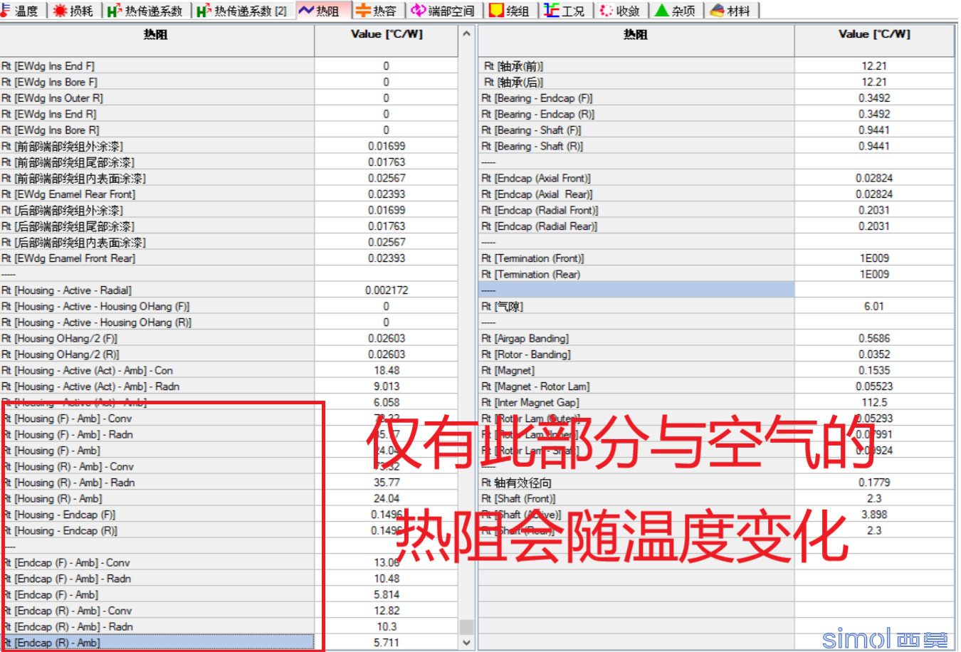Click value 10.48 in left table

pos(387,579)
